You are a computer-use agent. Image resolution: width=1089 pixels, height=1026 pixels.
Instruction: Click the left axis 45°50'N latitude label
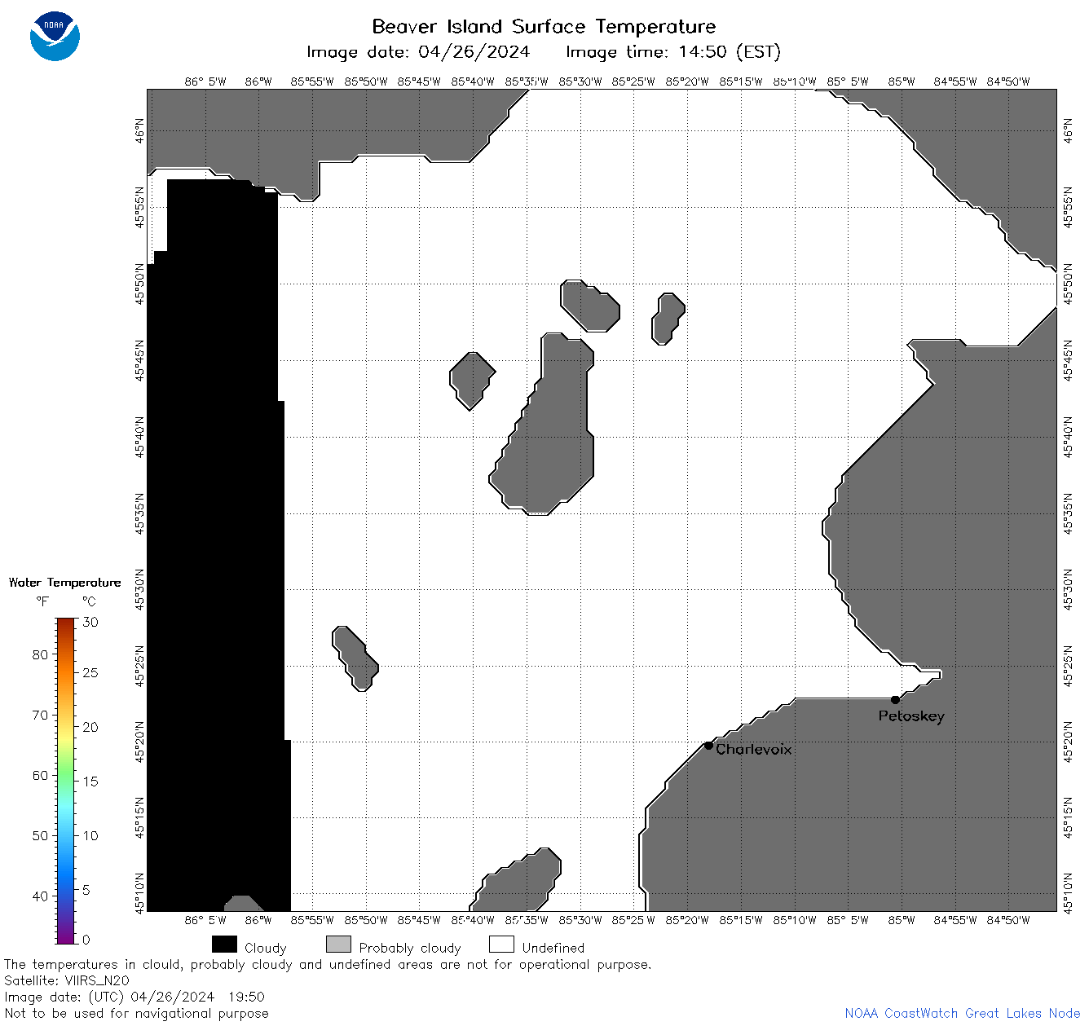pyautogui.click(x=140, y=284)
